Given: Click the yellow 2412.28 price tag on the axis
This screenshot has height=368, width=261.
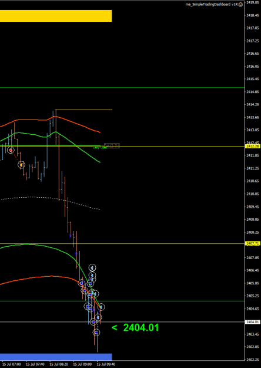Looking at the screenshot, I should 253,146.
